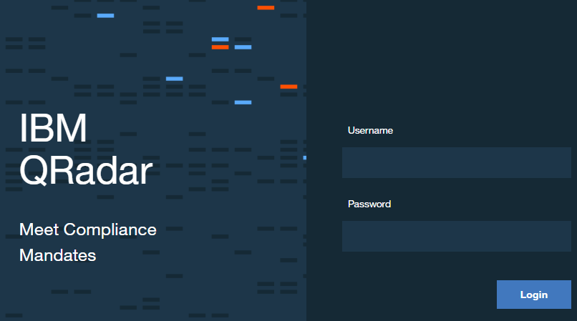Click the isolated blue bar left of the orange-blue cluster
577x321 pixels.
coord(175,79)
